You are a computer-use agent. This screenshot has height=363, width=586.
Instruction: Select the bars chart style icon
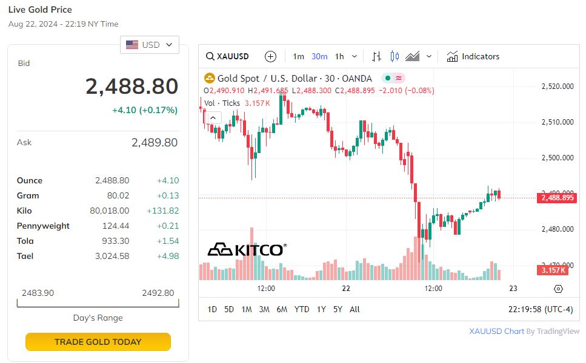click(376, 56)
